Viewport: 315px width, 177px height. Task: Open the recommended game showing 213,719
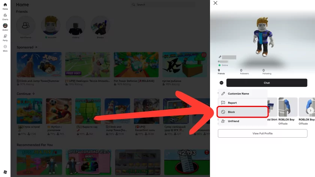coord(39,162)
